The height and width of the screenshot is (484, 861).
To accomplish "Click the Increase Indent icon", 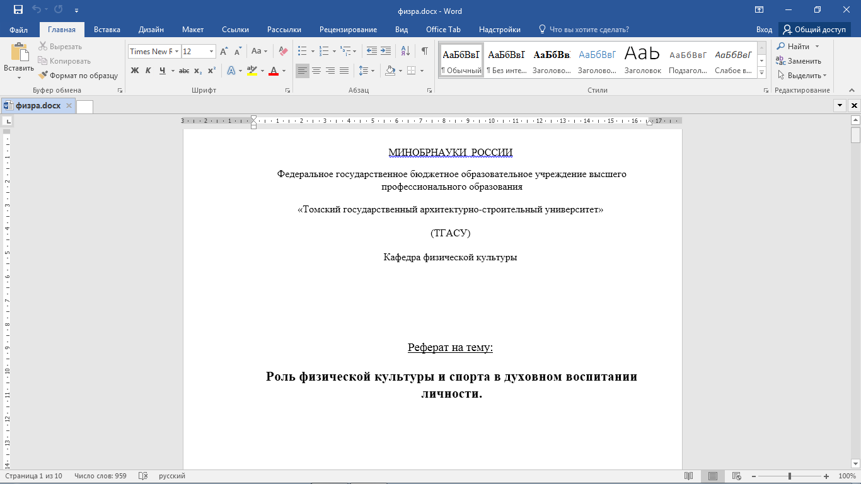I will click(x=385, y=52).
